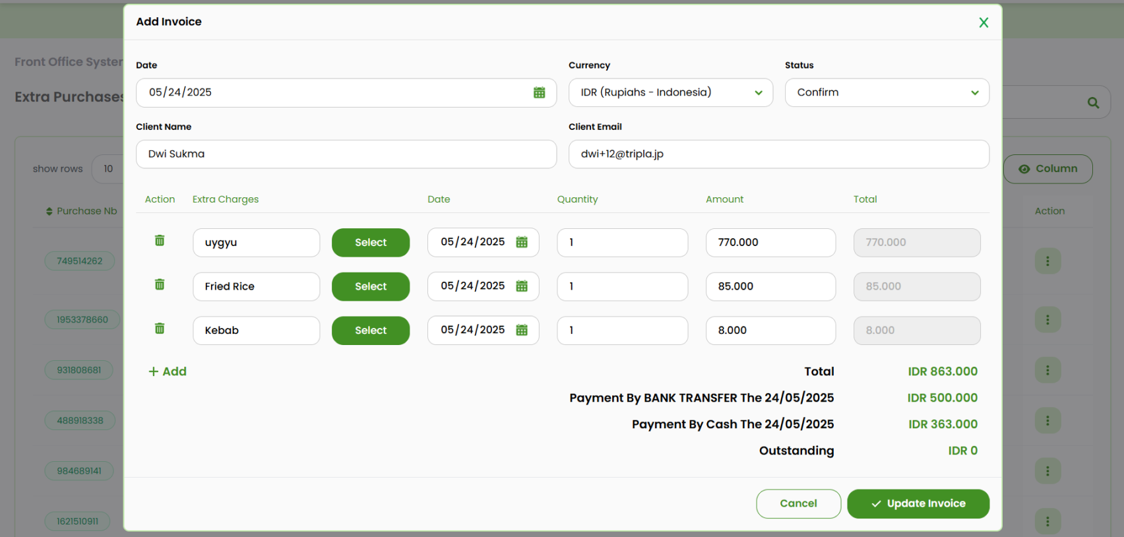
Task: Edit amount 8.000 field
Action: [x=770, y=330]
